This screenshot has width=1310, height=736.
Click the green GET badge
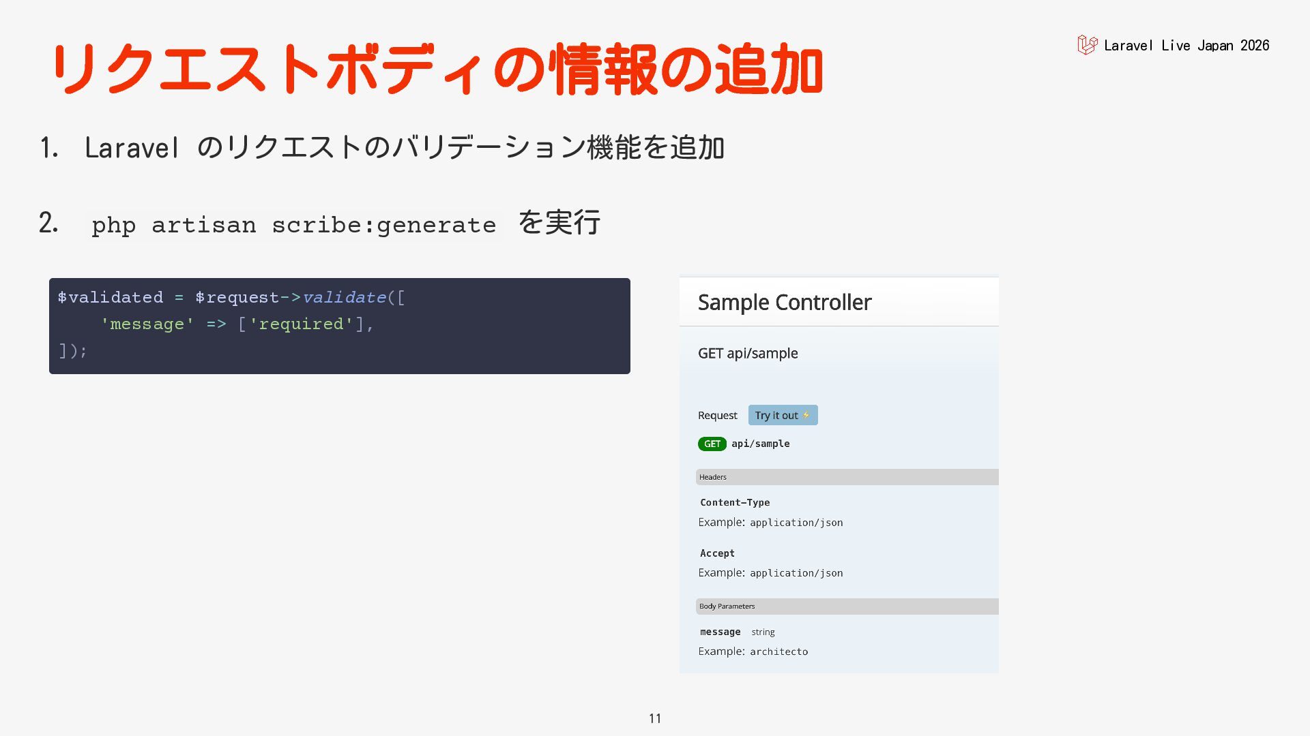point(712,444)
